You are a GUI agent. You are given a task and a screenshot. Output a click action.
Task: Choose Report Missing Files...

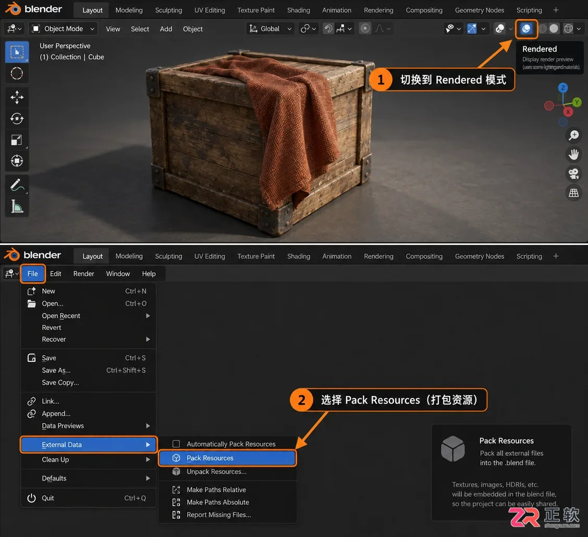[x=227, y=515]
